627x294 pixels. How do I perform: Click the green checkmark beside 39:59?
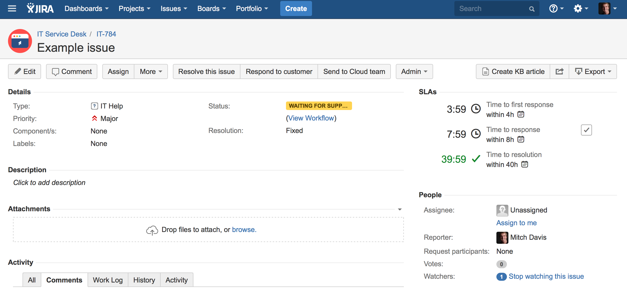click(476, 159)
